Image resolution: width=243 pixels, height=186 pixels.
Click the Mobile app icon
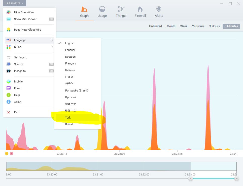pyautogui.click(x=9, y=81)
